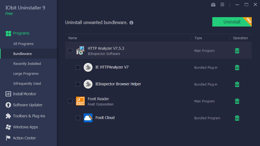Click the Operation column header
Screen dimensions: 260x146
coord(240,38)
